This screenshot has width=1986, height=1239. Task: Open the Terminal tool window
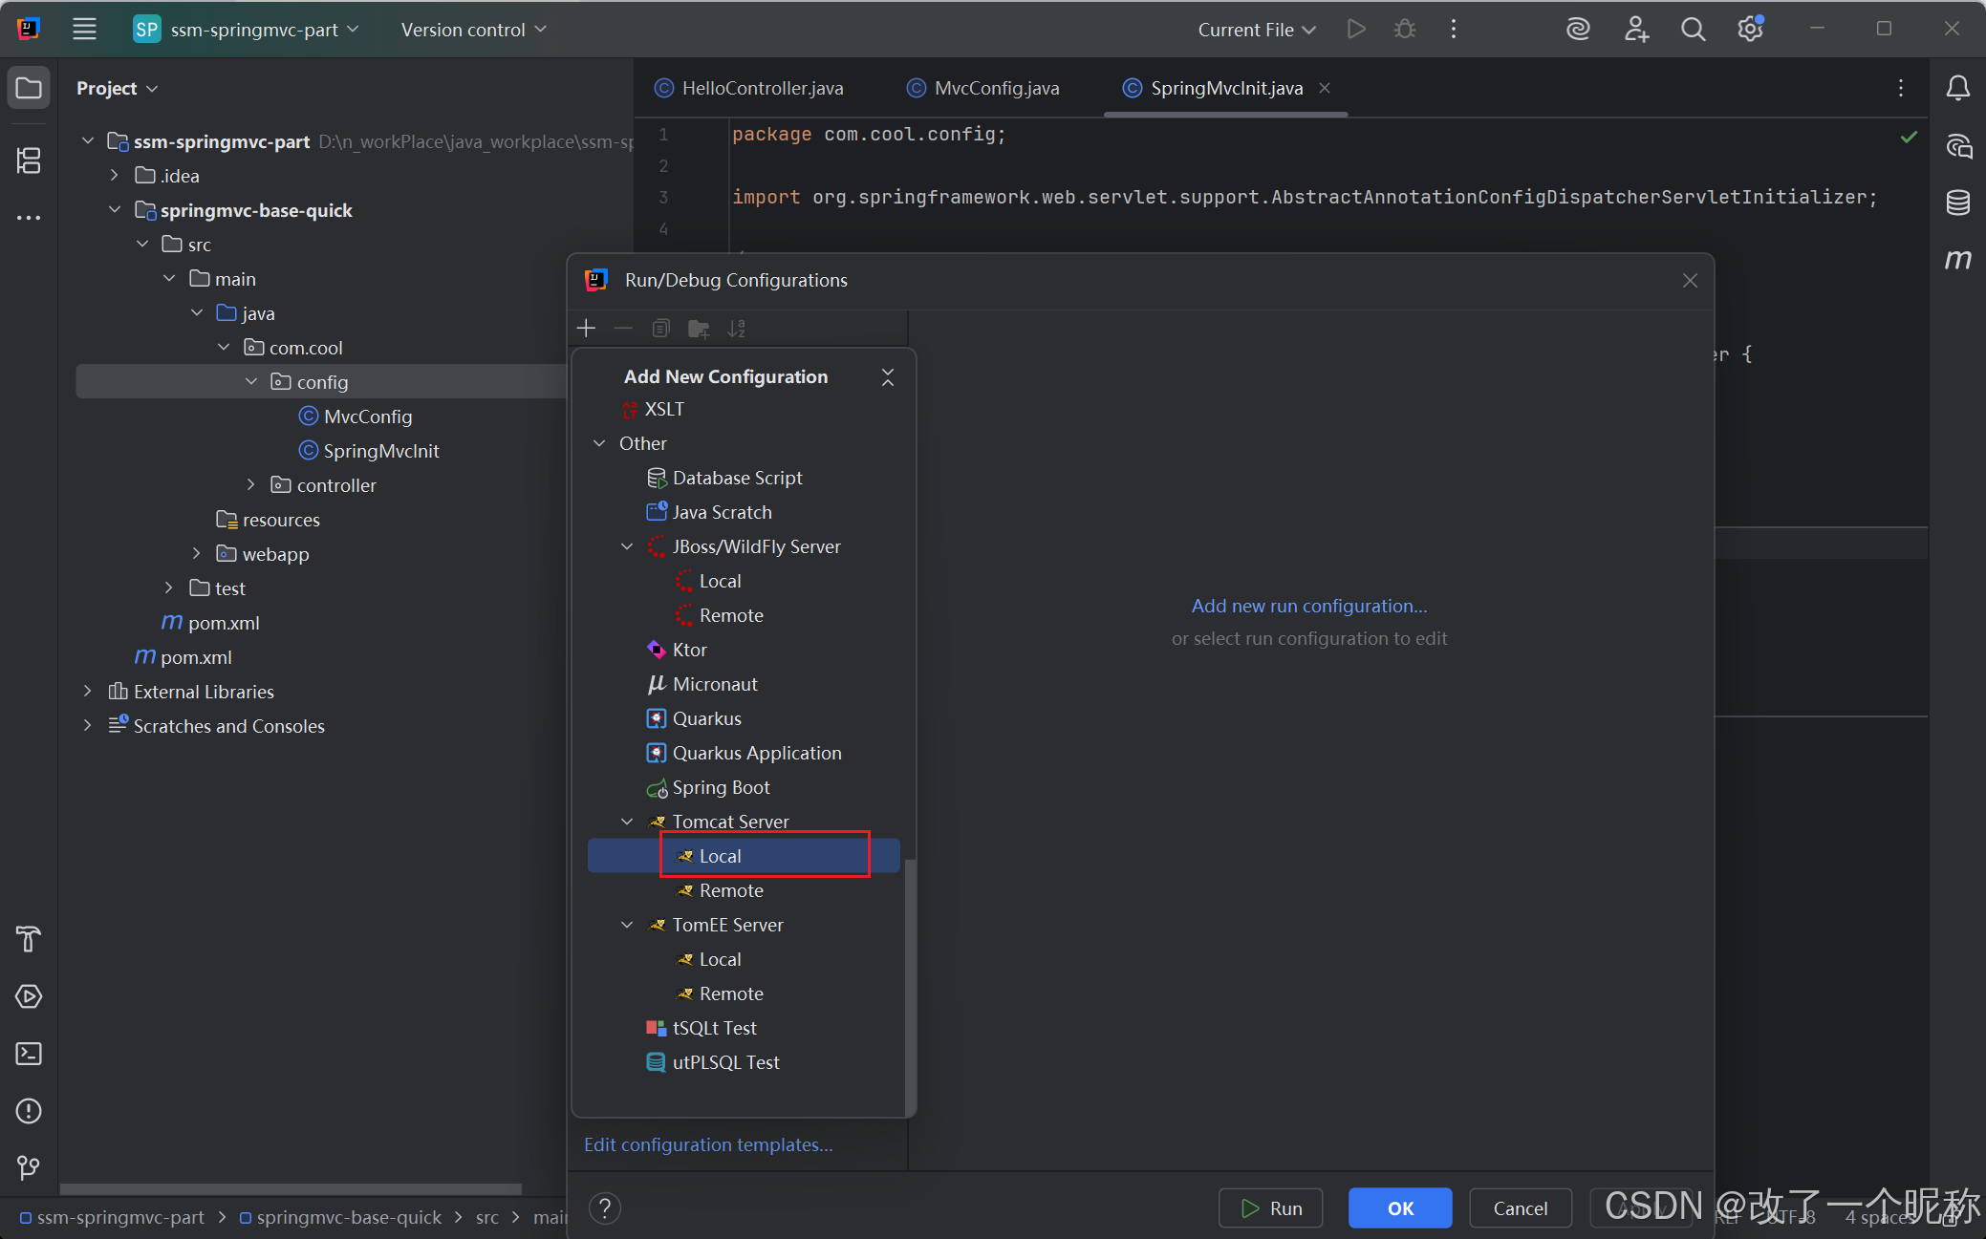click(29, 1054)
